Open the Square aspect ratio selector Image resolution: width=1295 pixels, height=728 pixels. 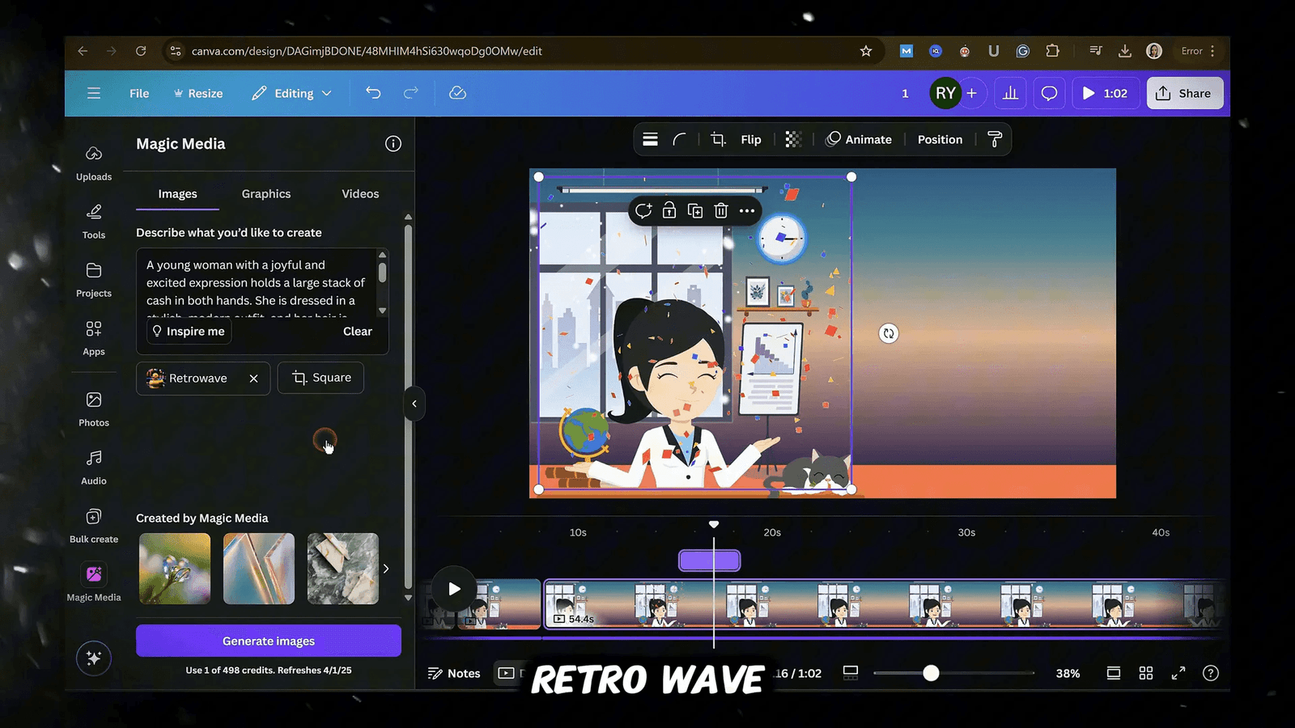[321, 378]
